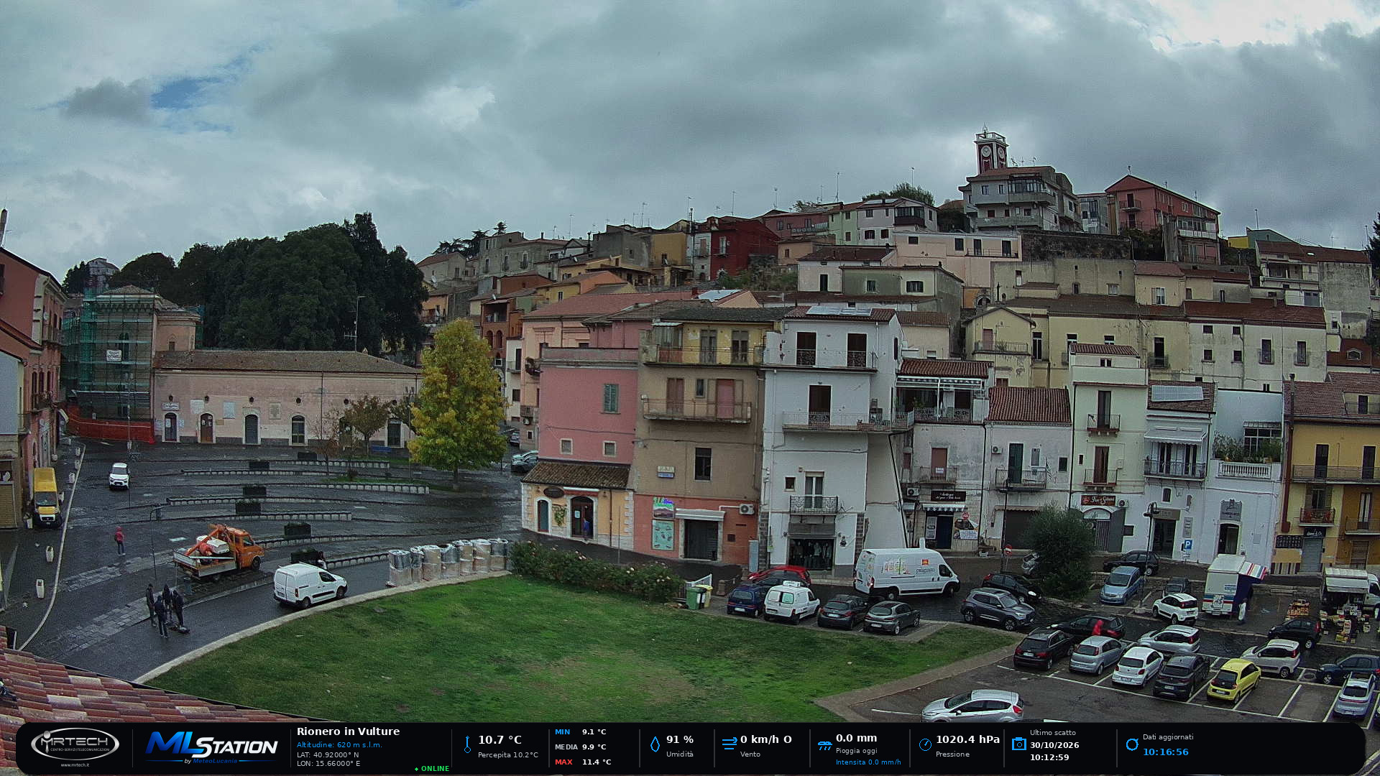Click the LAT 40.92000° N coordinate
This screenshot has height=776, width=1380.
(x=328, y=754)
